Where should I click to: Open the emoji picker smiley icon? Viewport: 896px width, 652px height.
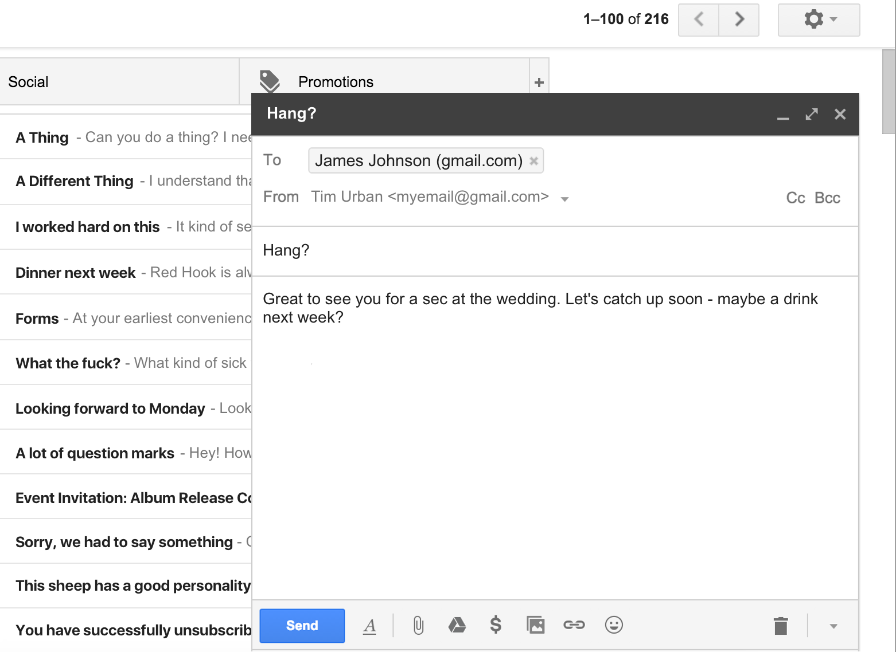click(614, 624)
